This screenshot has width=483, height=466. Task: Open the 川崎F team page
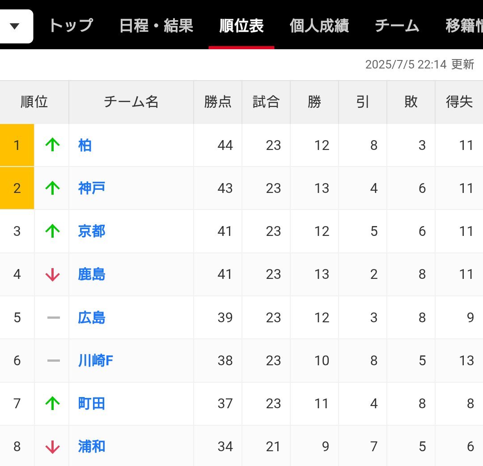point(96,360)
